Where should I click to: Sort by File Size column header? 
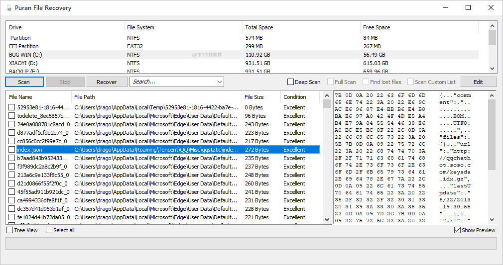254,97
